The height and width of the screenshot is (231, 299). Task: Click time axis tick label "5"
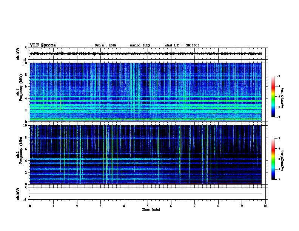pos(148,206)
